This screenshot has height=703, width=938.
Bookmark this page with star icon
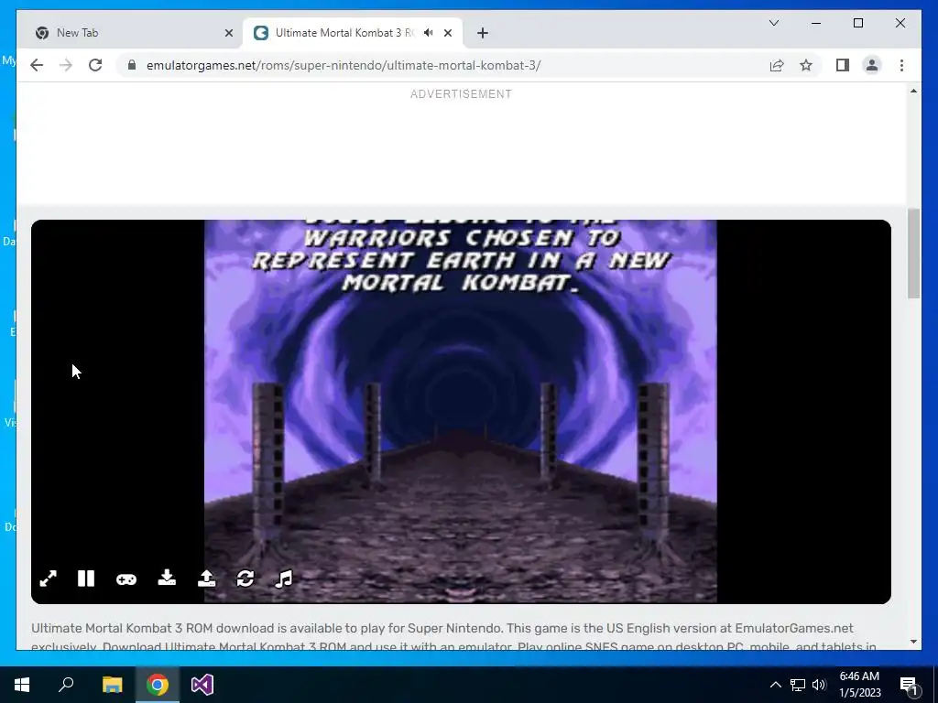pyautogui.click(x=806, y=65)
